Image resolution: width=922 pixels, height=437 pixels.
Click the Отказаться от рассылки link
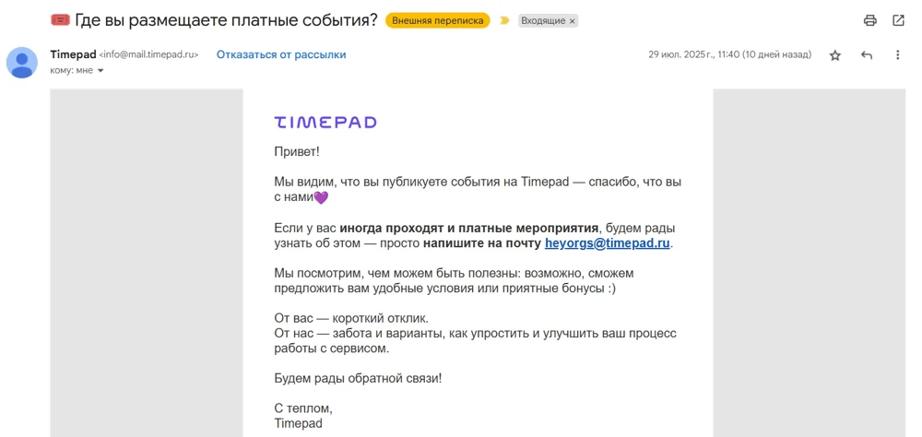click(x=281, y=54)
